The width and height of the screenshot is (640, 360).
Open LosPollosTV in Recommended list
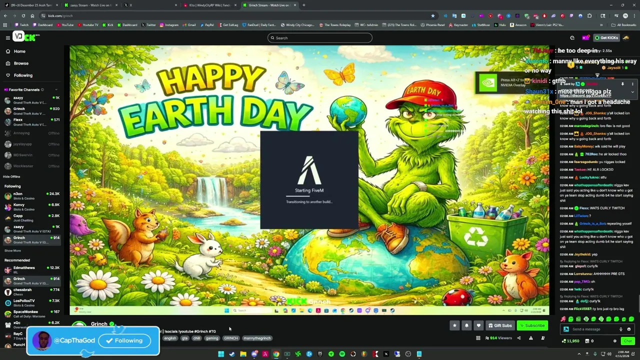click(x=32, y=302)
